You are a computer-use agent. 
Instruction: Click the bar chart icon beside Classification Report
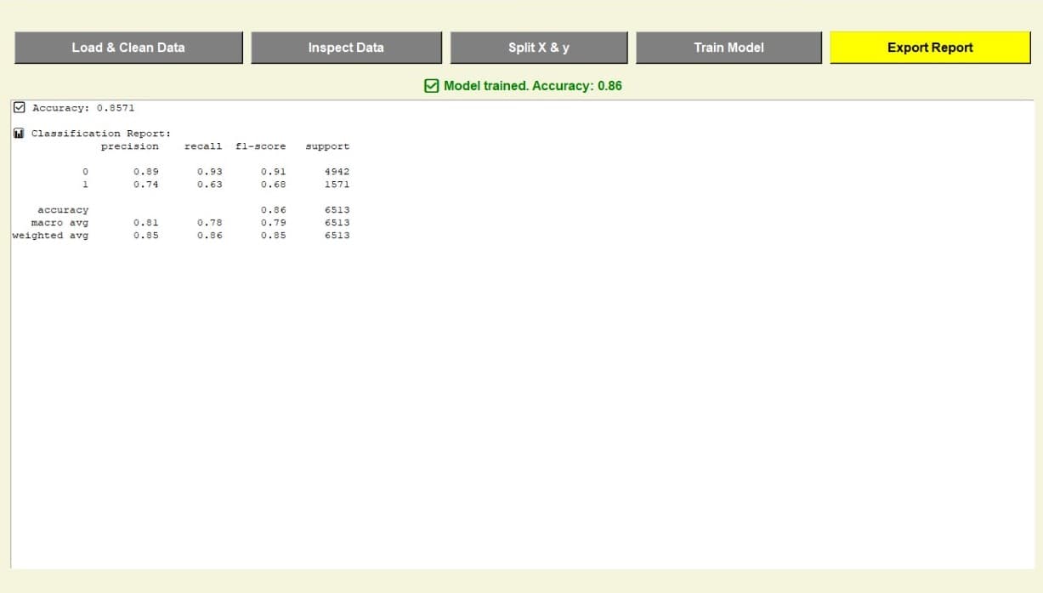click(x=19, y=133)
